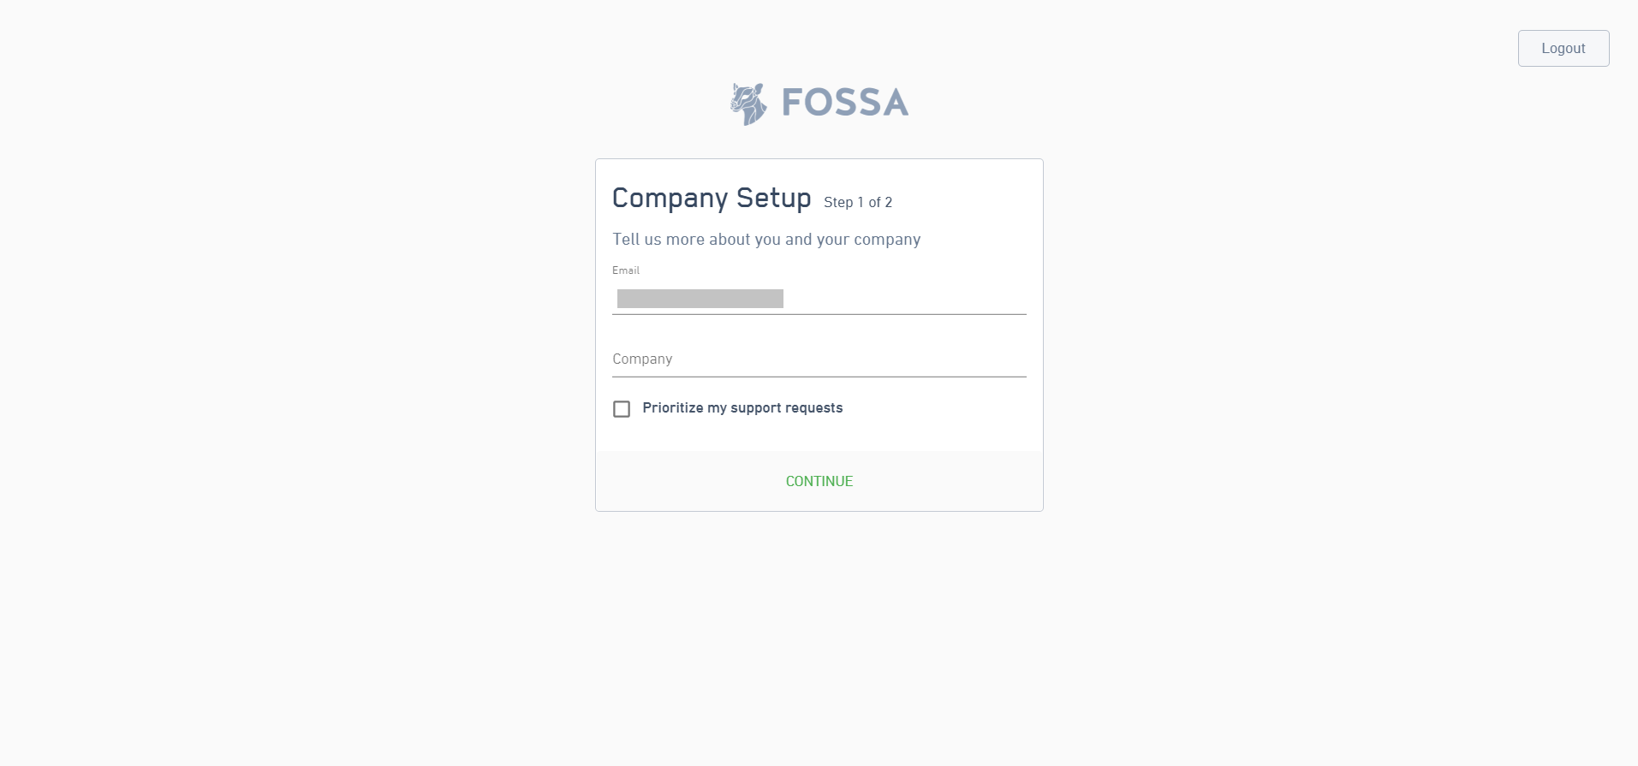Click the Email field underline
This screenshot has height=766, width=1638.
(819, 315)
